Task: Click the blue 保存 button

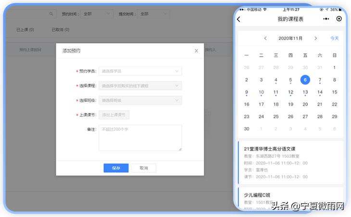Action: pos(116,168)
